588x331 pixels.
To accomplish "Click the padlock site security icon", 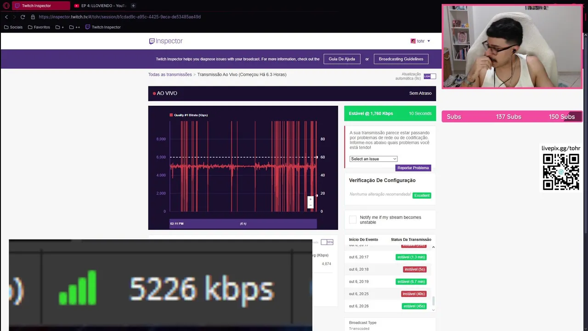I will pyautogui.click(x=33, y=17).
